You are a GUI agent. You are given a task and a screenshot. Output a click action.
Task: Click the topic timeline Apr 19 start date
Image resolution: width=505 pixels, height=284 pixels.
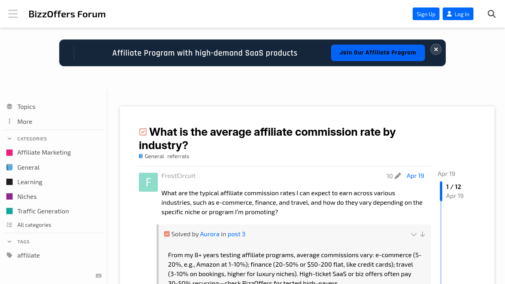click(446, 174)
